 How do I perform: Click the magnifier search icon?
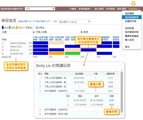(x=53, y=9)
